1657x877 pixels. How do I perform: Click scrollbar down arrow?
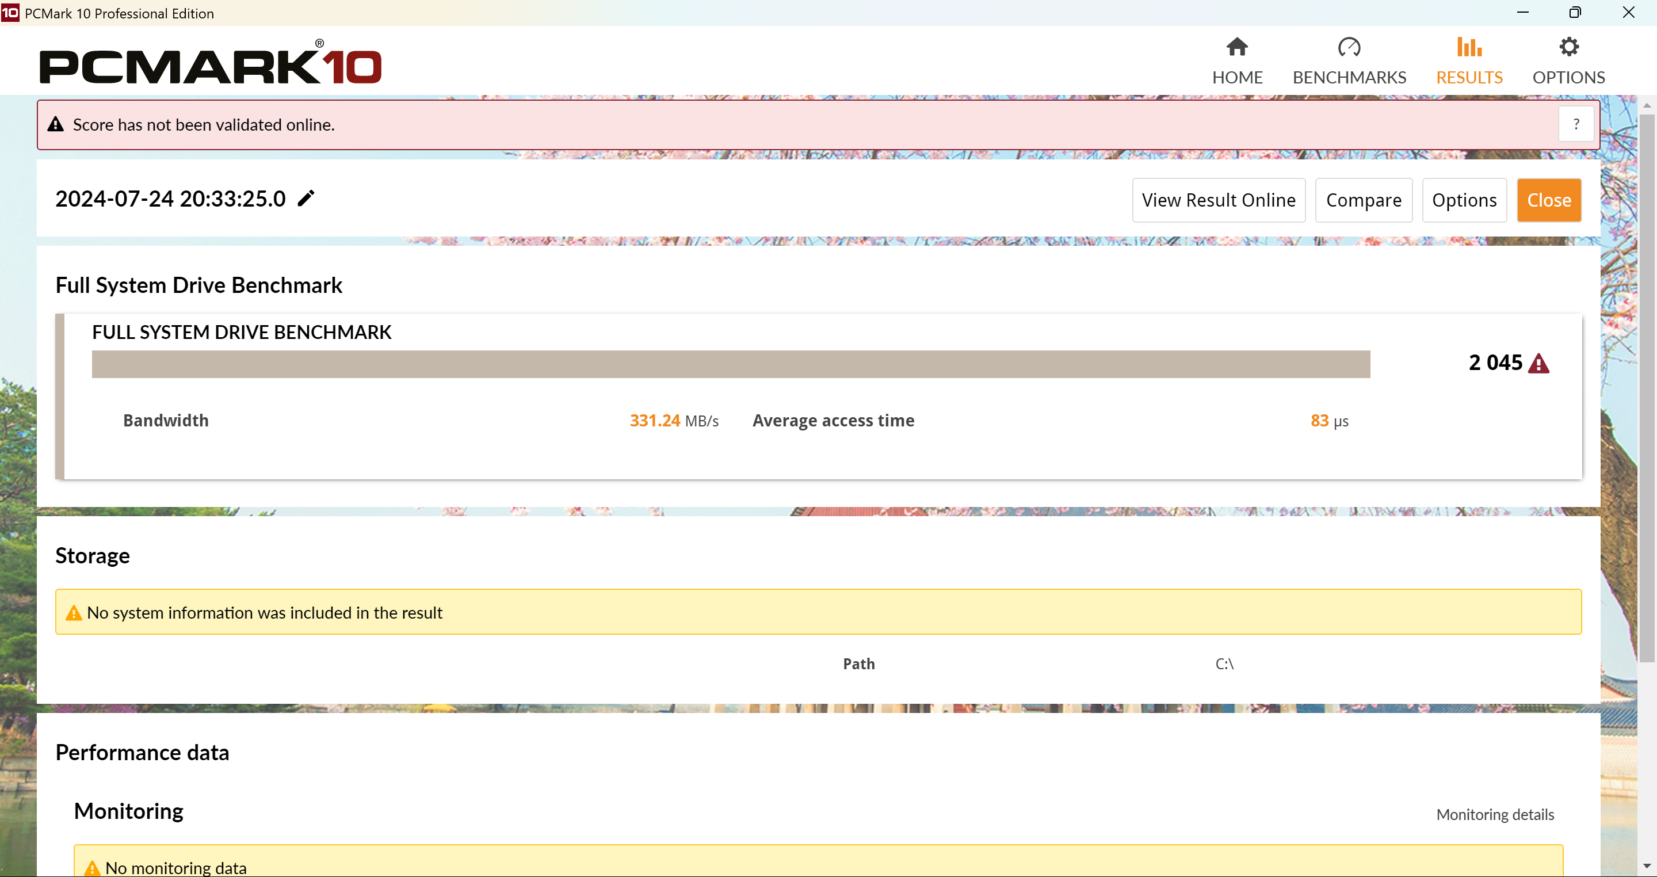1646,866
